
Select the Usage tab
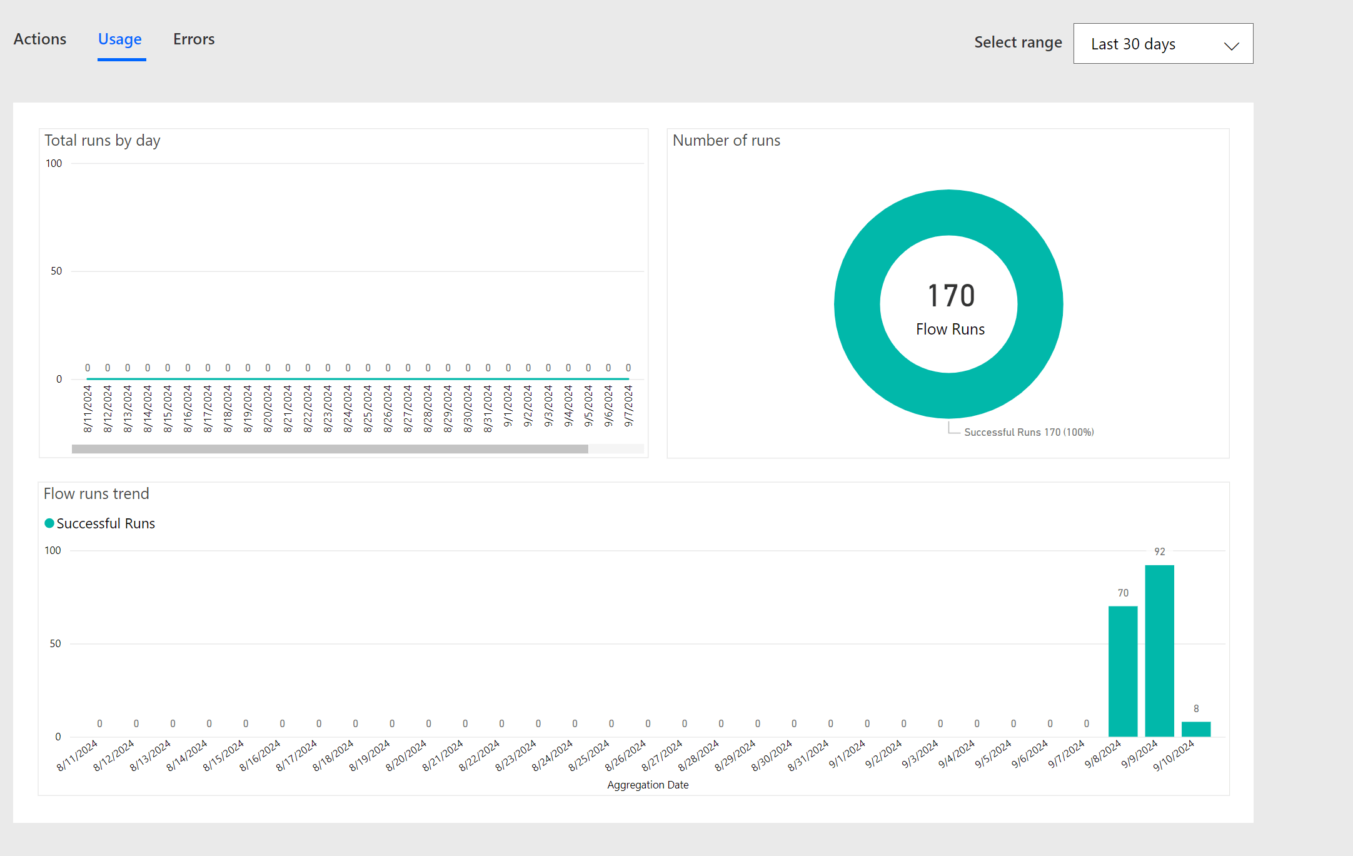click(120, 39)
